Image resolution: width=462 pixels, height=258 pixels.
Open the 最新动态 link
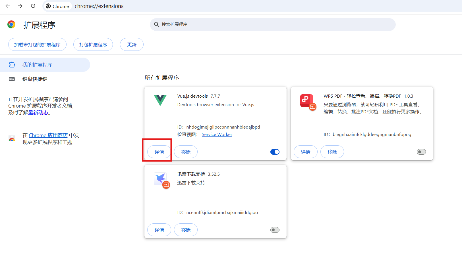click(x=38, y=113)
